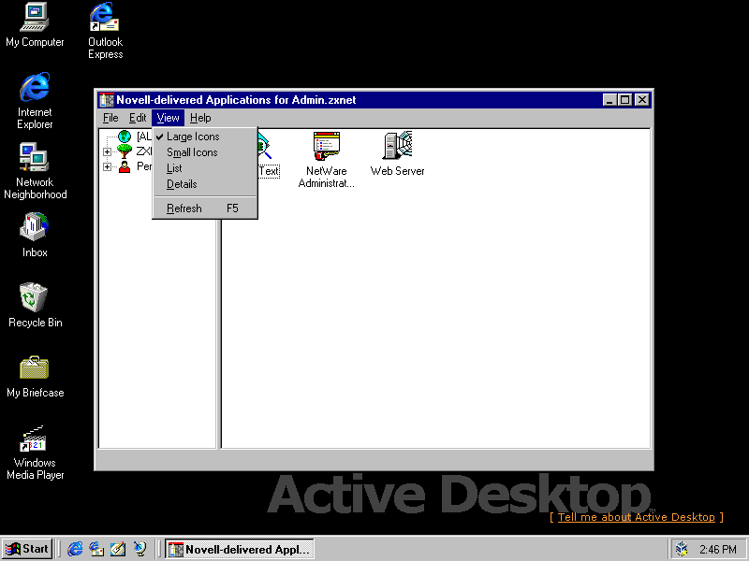Click the Novell-delivered Appl... taskbar button
The image size is (749, 561).
point(240,549)
